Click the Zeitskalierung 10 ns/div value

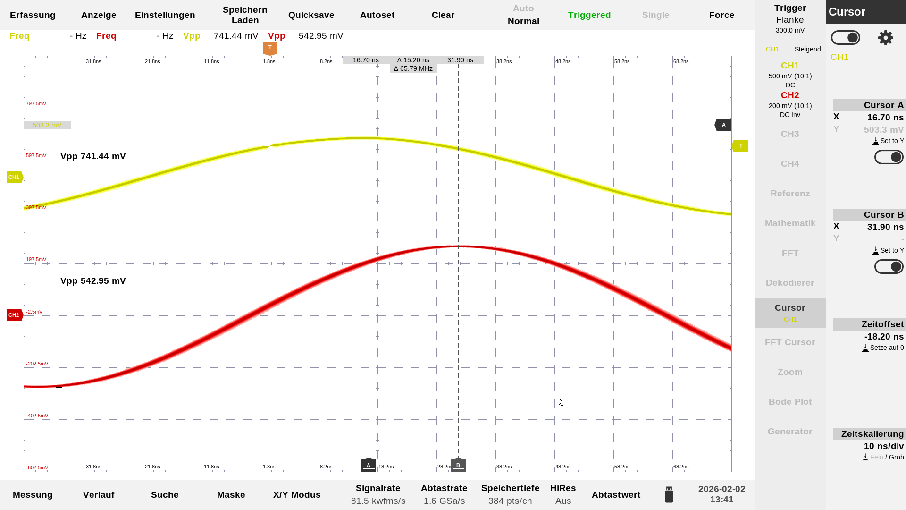click(883, 446)
